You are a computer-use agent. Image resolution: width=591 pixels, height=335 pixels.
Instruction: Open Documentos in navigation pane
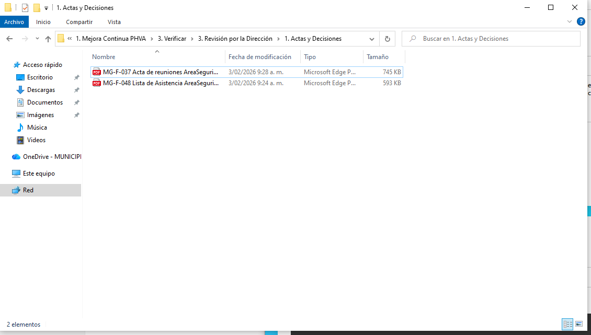click(x=45, y=102)
